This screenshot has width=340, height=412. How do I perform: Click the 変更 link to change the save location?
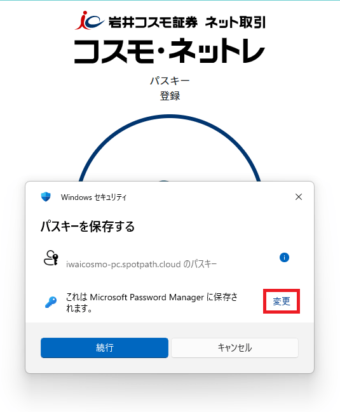[282, 301]
